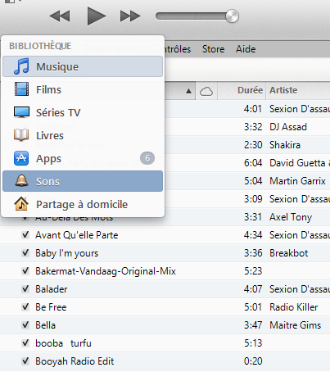Click the iCloud status column header
Viewport: 330px width, 372px height.
tap(206, 91)
